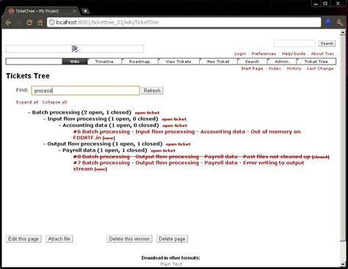
Task: Click the Find text box containing 'process'
Action: click(x=86, y=91)
